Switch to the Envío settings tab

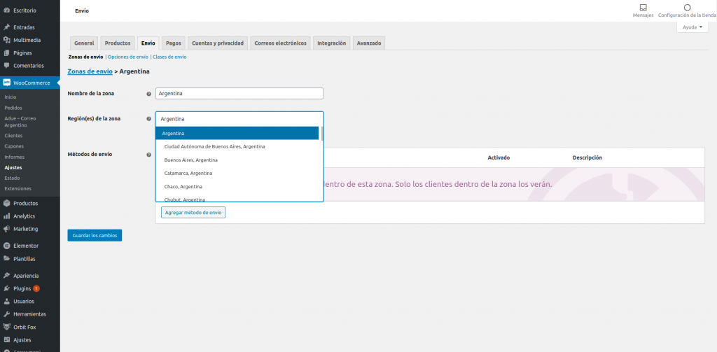coord(148,43)
